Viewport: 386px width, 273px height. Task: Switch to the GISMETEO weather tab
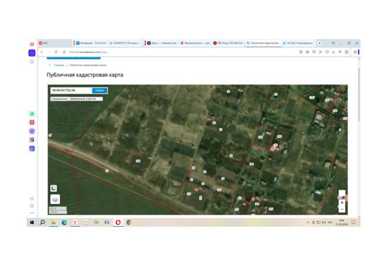pos(125,43)
